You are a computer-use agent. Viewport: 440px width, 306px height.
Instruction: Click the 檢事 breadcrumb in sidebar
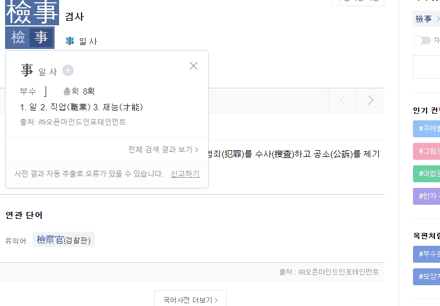(x=424, y=19)
